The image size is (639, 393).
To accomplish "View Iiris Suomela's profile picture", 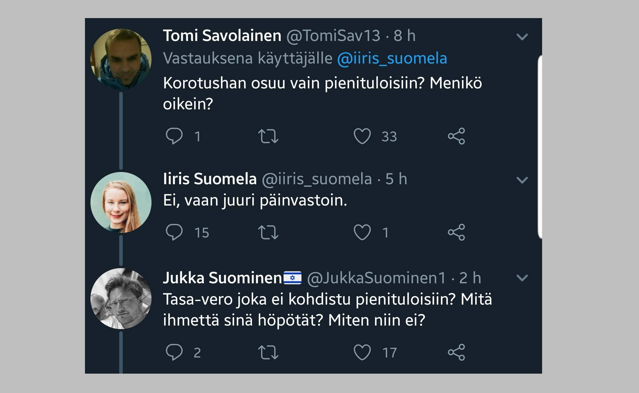I will 121,202.
